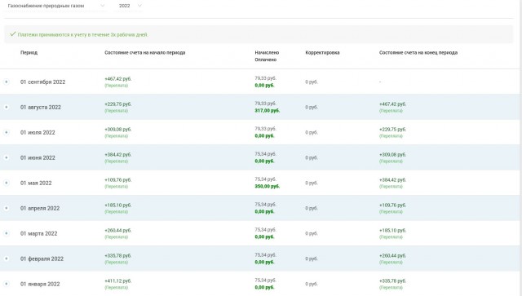Screen dimensions: 522x296
Task: Select the 01 сентября 2022 period text
Action: click(42, 82)
